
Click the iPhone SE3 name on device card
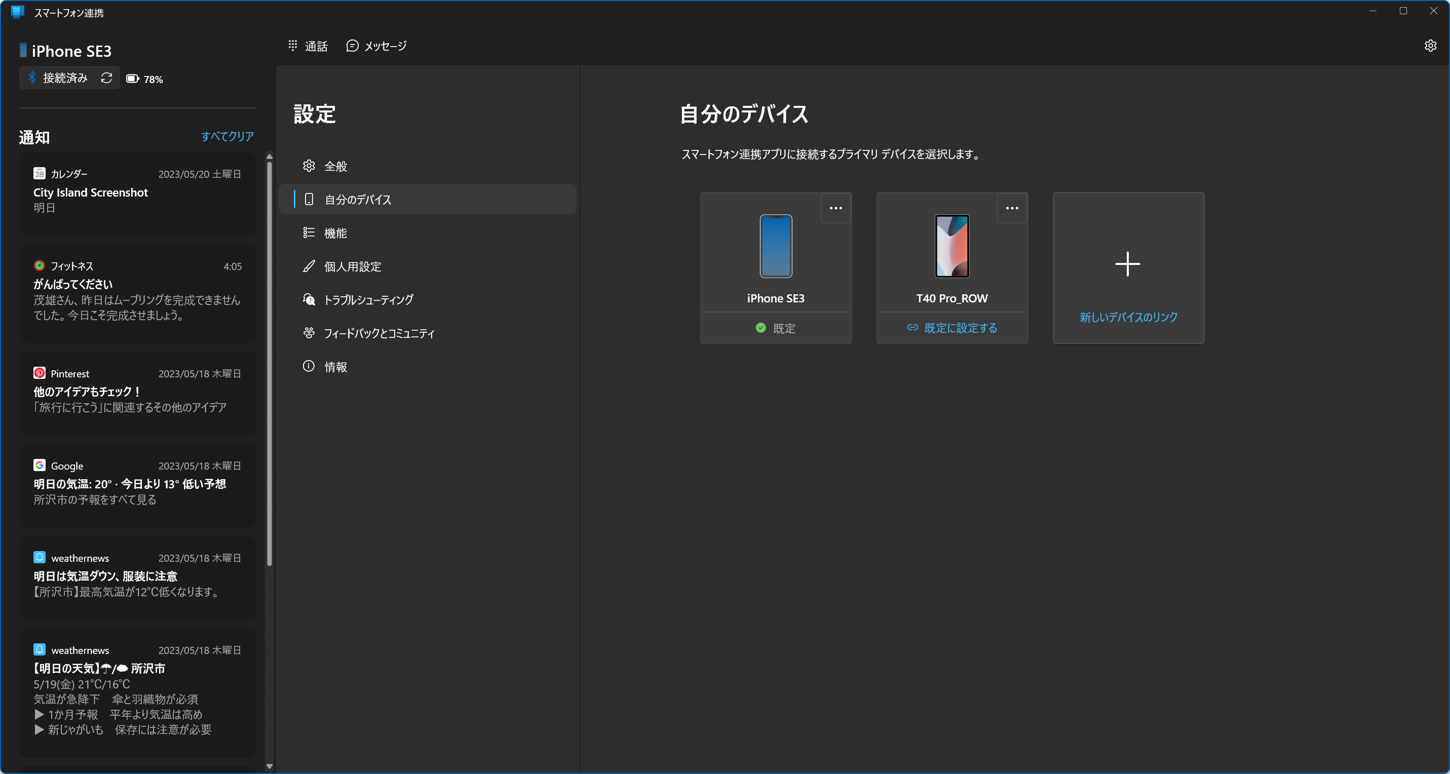pyautogui.click(x=775, y=298)
